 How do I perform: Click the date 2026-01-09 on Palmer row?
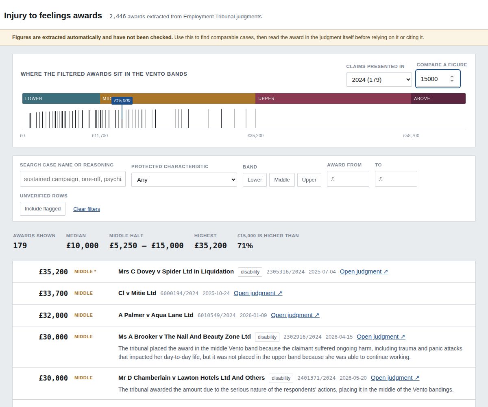pos(253,315)
